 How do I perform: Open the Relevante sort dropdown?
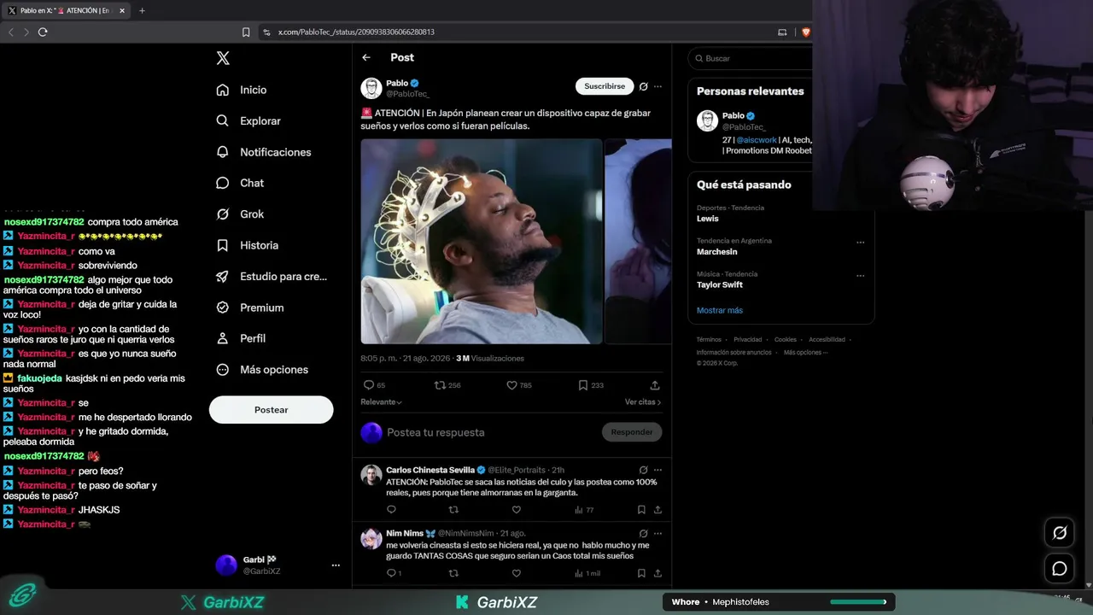[x=382, y=402]
